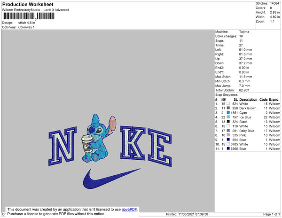This screenshot has height=218, width=282.
Task: Pick the Cyan color swatch
Action: pos(228,112)
